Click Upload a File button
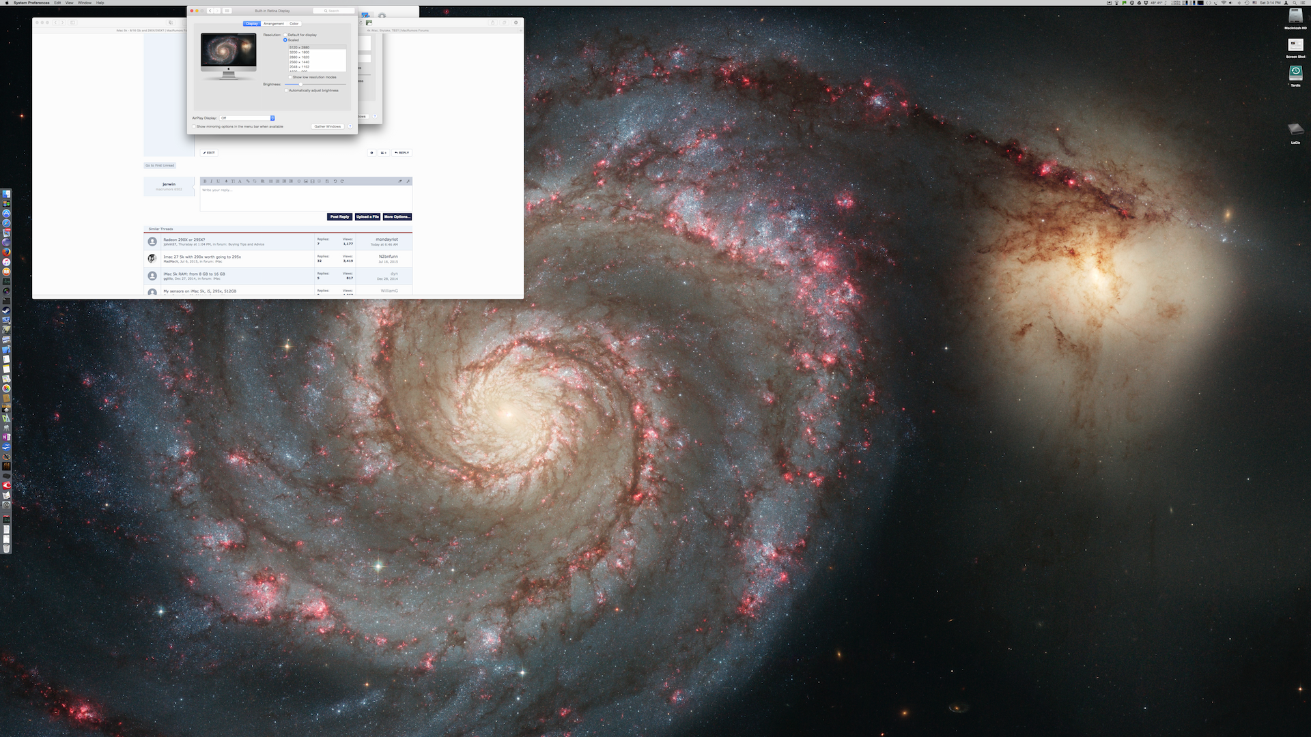 point(367,216)
